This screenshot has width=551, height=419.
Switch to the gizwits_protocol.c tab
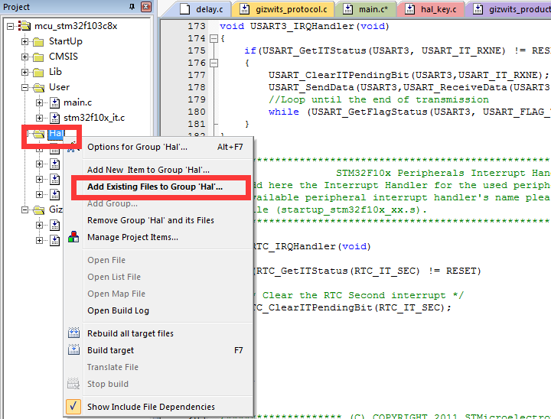pos(284,9)
